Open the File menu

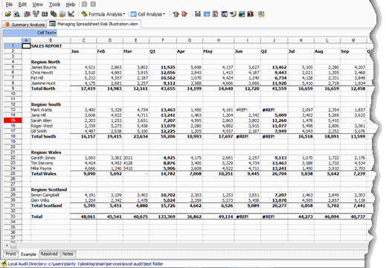click(x=9, y=4)
